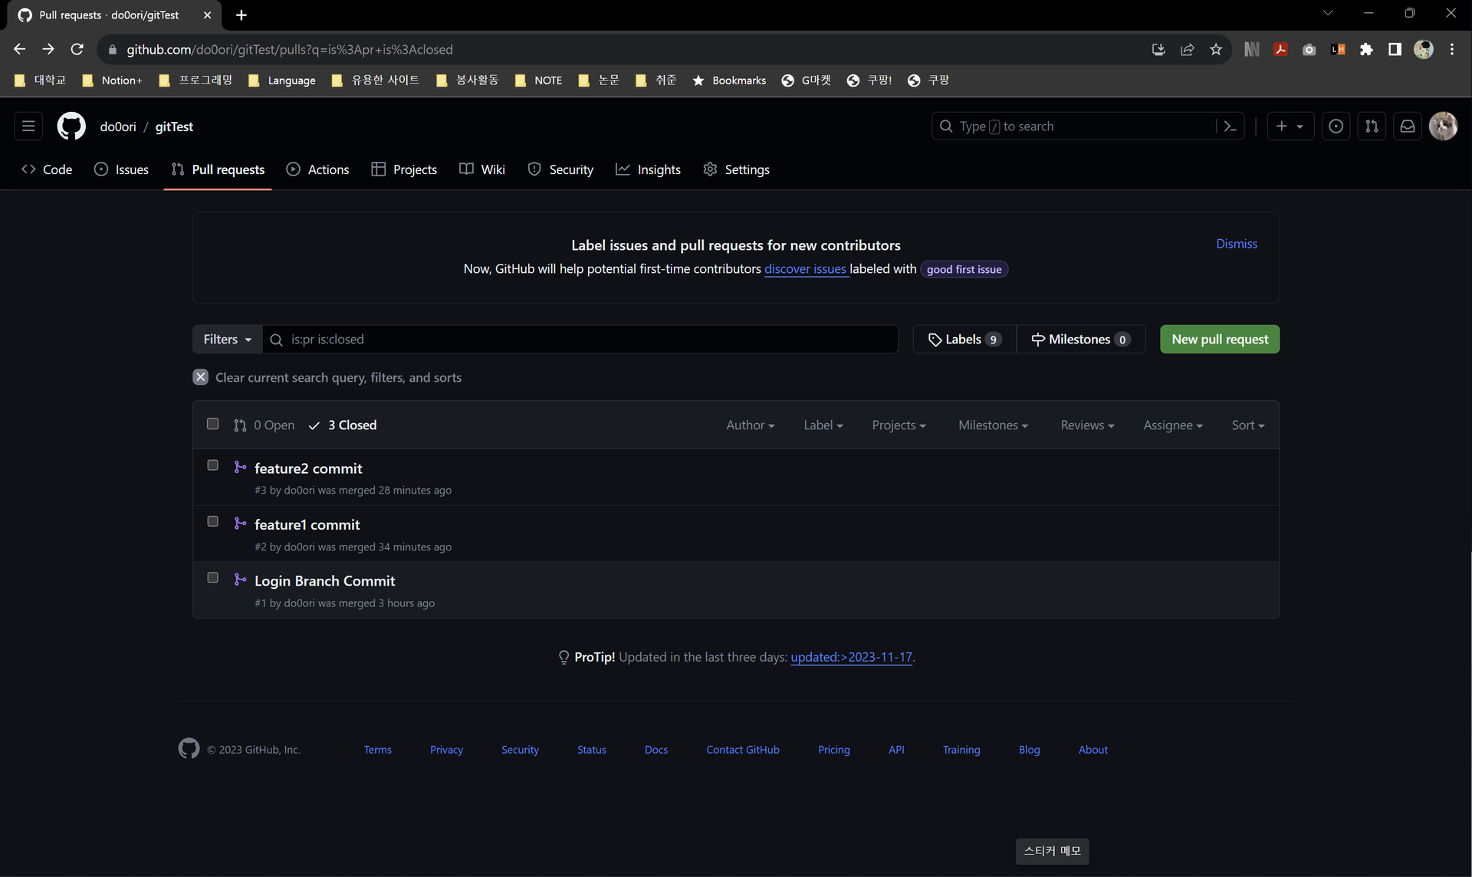This screenshot has width=1472, height=877.
Task: Click the updated:>2023-11-17 ProTip link
Action: click(x=851, y=657)
